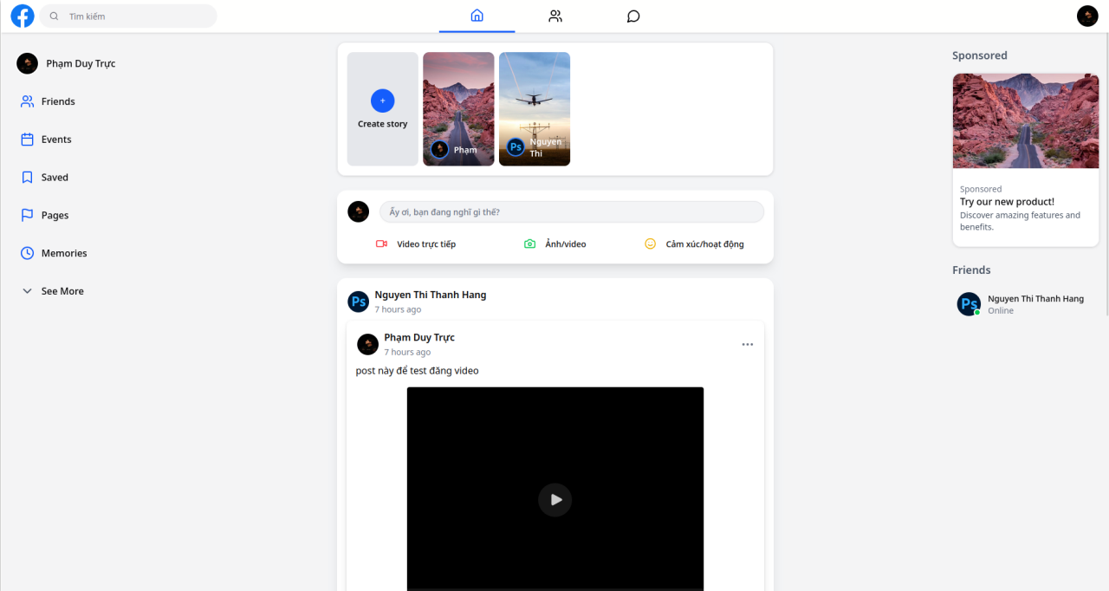Open the Saved bookmark icon in sidebar
Image resolution: width=1109 pixels, height=591 pixels.
click(x=27, y=177)
